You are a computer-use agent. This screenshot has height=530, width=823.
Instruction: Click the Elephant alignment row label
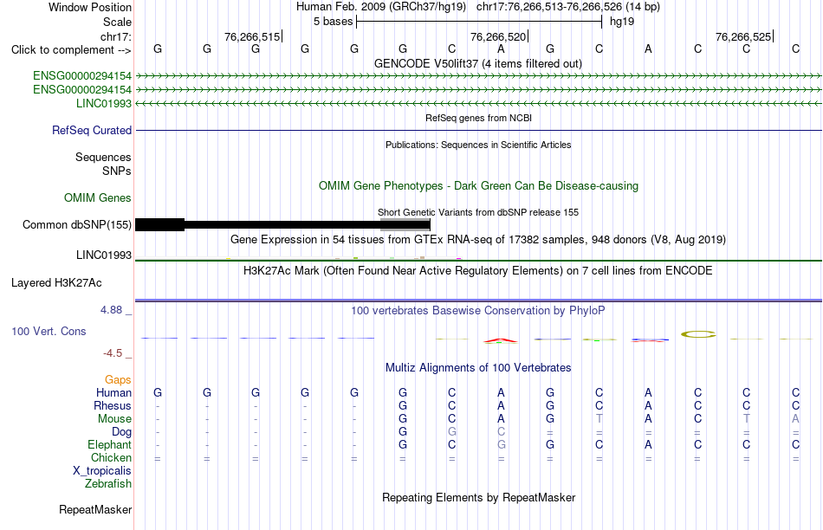[x=109, y=444]
